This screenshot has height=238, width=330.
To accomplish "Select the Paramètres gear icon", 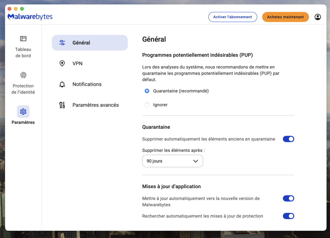I will click(23, 112).
